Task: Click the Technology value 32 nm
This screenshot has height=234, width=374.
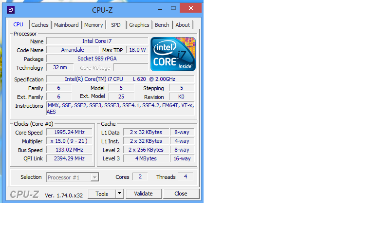Action: tap(60, 67)
